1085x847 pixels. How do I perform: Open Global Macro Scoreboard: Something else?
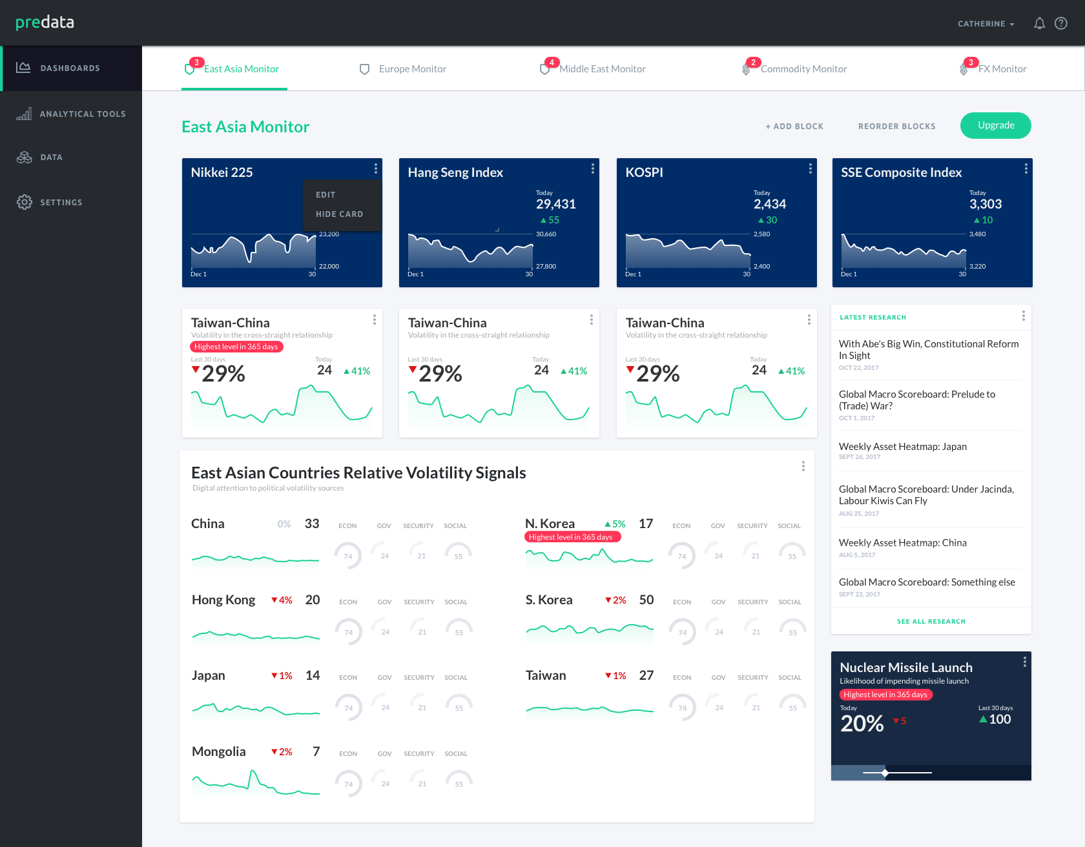pos(927,582)
